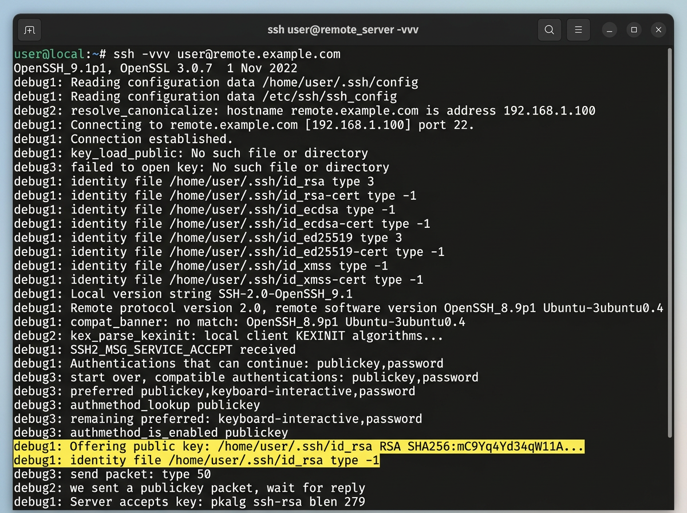Click 'Connecting to remote.example.com' port 22 line
The image size is (687, 513).
[244, 125]
